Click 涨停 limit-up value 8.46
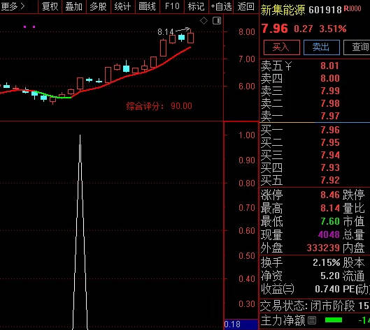370x330 pixels. (x=329, y=195)
